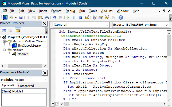Close the Properties - Module1 panel
Screen dimensions: 172x107
point(45,72)
